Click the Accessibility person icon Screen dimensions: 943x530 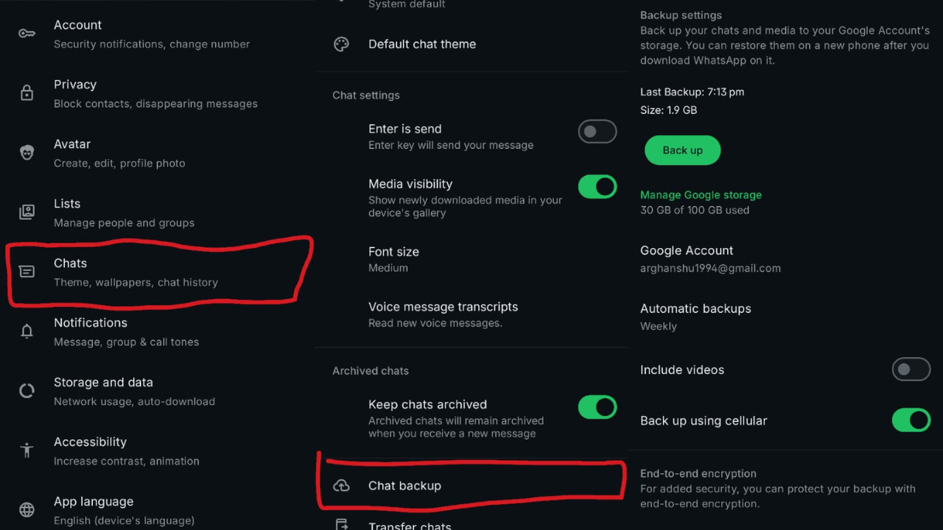click(x=27, y=451)
